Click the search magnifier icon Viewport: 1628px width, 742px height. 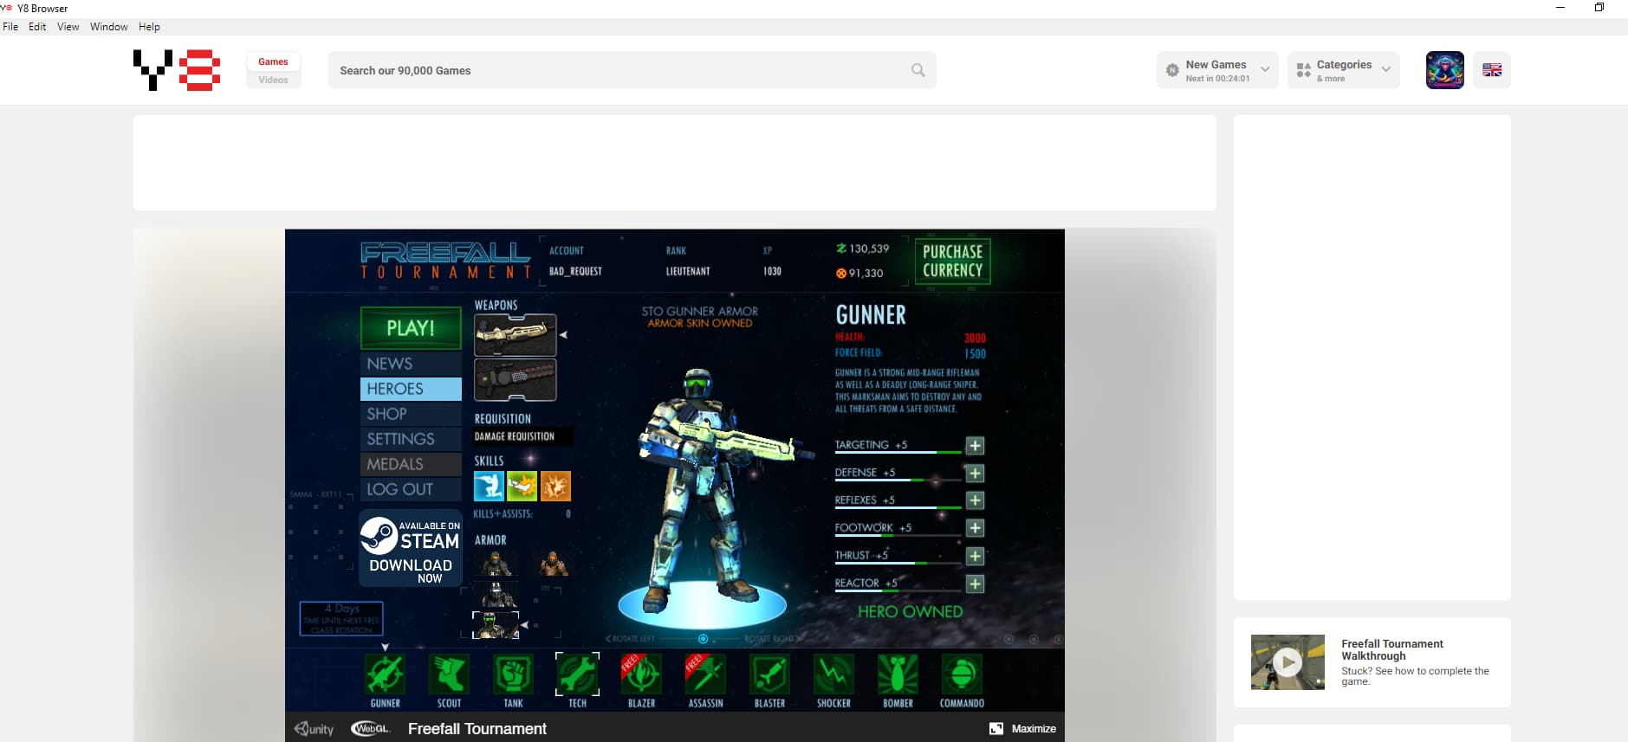(x=918, y=70)
